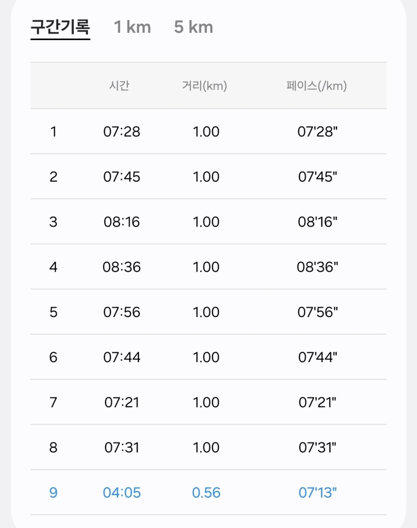Click the pace value 07'21" in lap 7
This screenshot has width=417, height=528.
point(317,402)
